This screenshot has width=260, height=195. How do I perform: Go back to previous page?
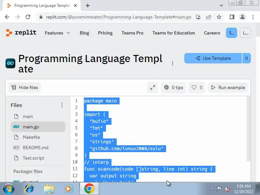pos(7,17)
